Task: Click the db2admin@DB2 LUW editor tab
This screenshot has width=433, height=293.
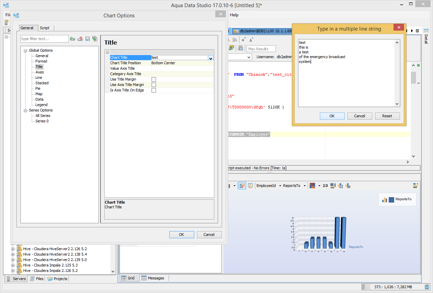Action: pyautogui.click(x=262, y=31)
